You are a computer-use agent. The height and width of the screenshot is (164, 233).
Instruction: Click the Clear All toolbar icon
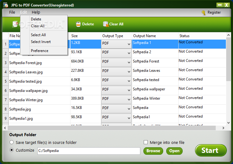(106, 24)
